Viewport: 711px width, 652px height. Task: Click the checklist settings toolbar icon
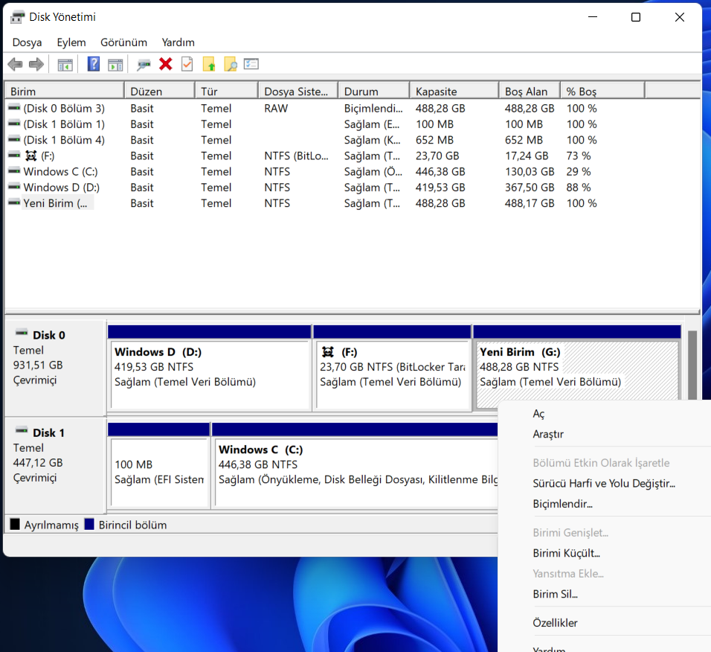tap(251, 65)
